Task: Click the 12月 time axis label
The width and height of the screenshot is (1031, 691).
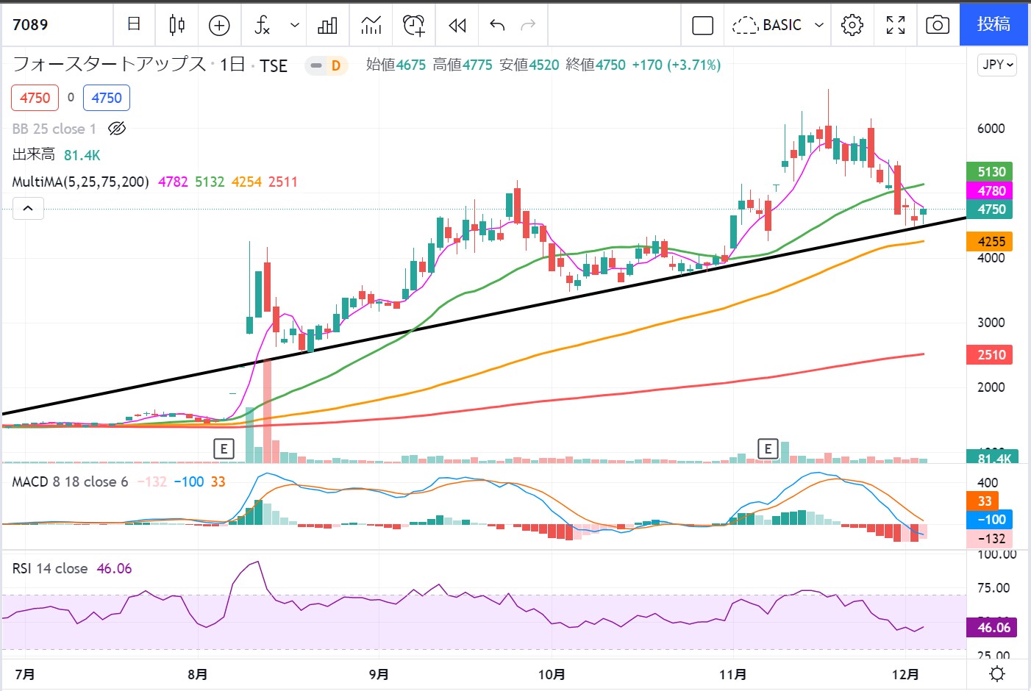Action: coord(905,674)
